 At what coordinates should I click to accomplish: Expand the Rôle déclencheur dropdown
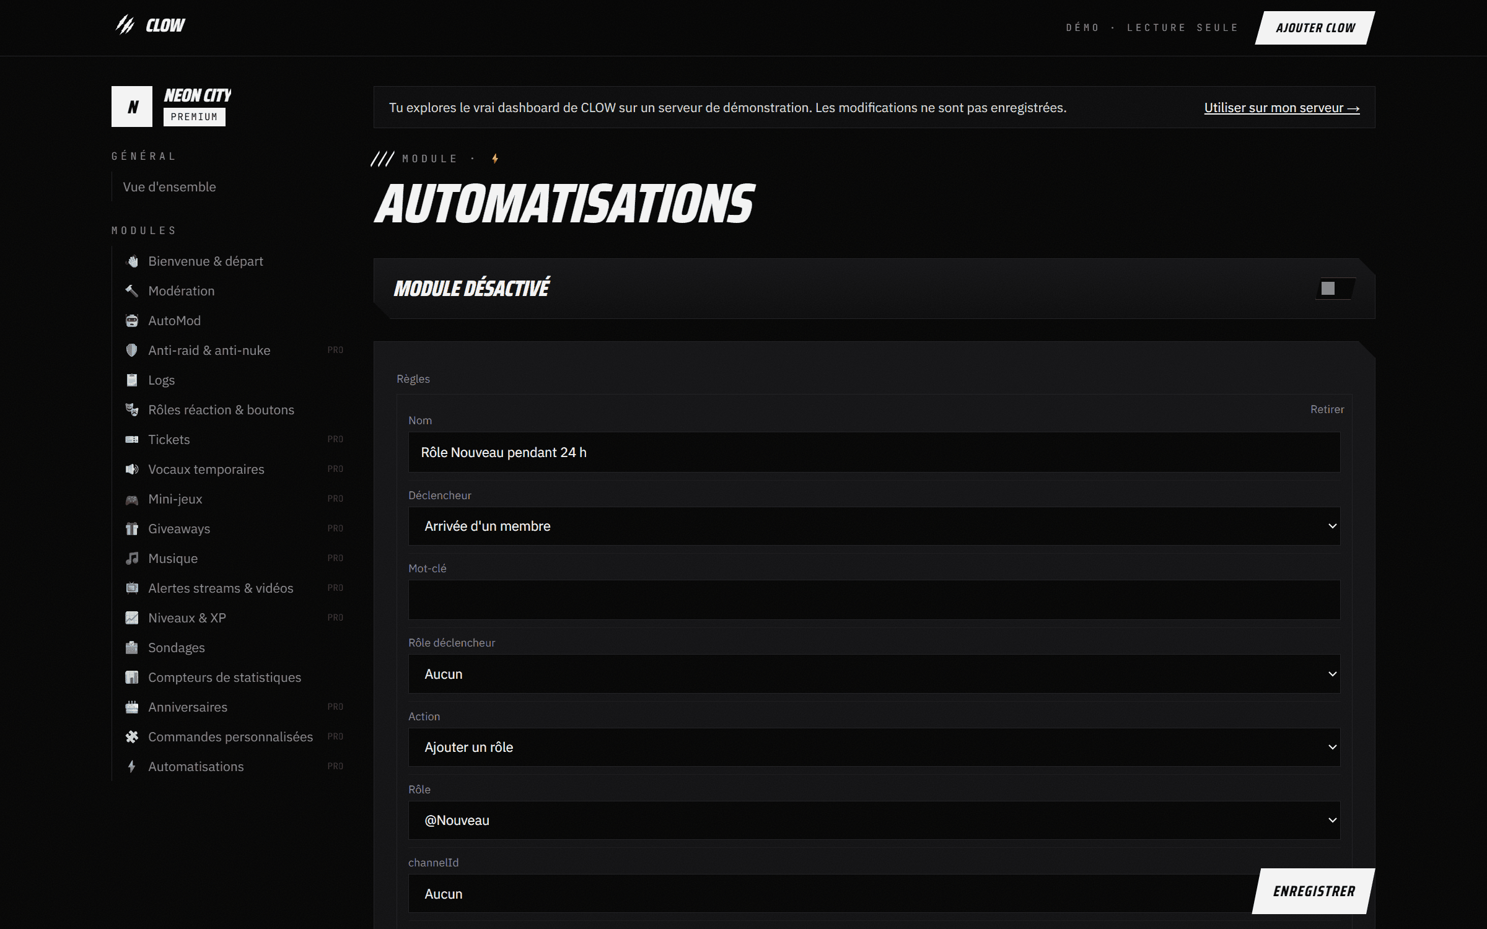(874, 674)
